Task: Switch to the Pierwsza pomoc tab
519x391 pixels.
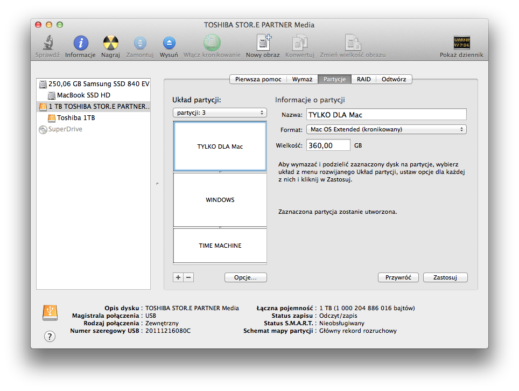Action: coord(258,79)
